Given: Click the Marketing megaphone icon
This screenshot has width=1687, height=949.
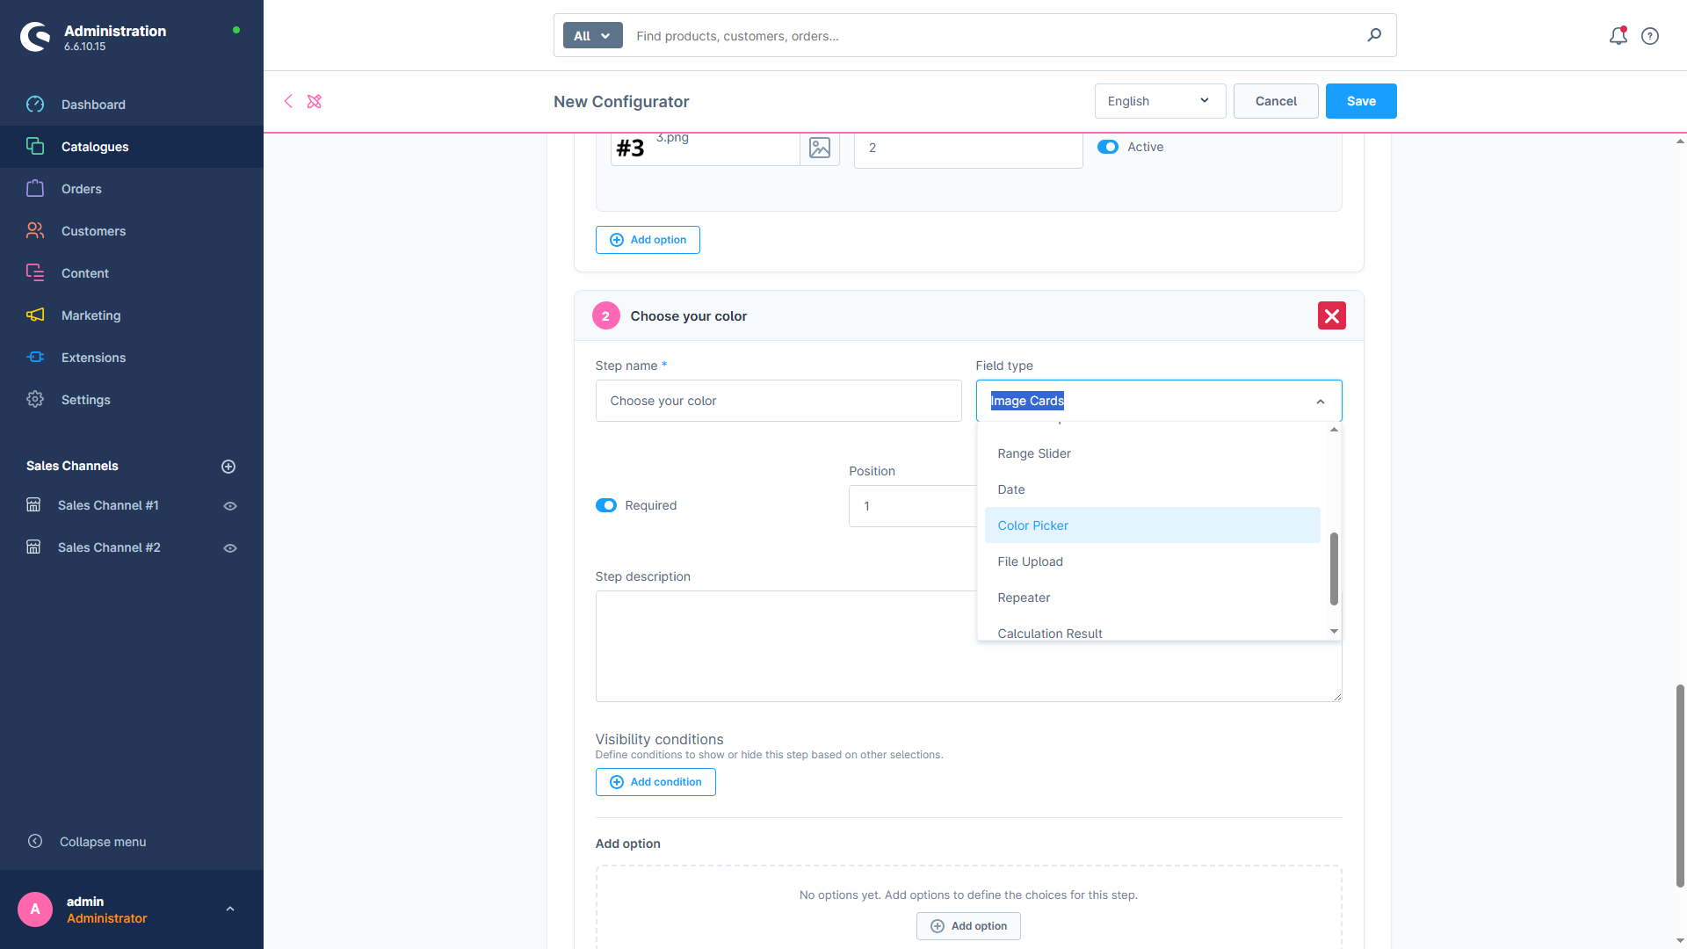Looking at the screenshot, I should point(35,315).
